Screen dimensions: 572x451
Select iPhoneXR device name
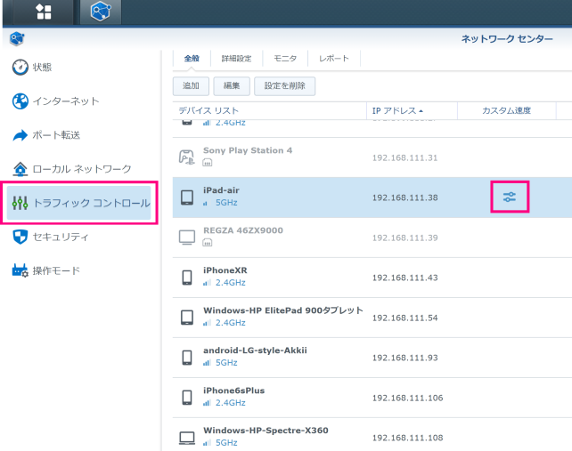point(225,270)
